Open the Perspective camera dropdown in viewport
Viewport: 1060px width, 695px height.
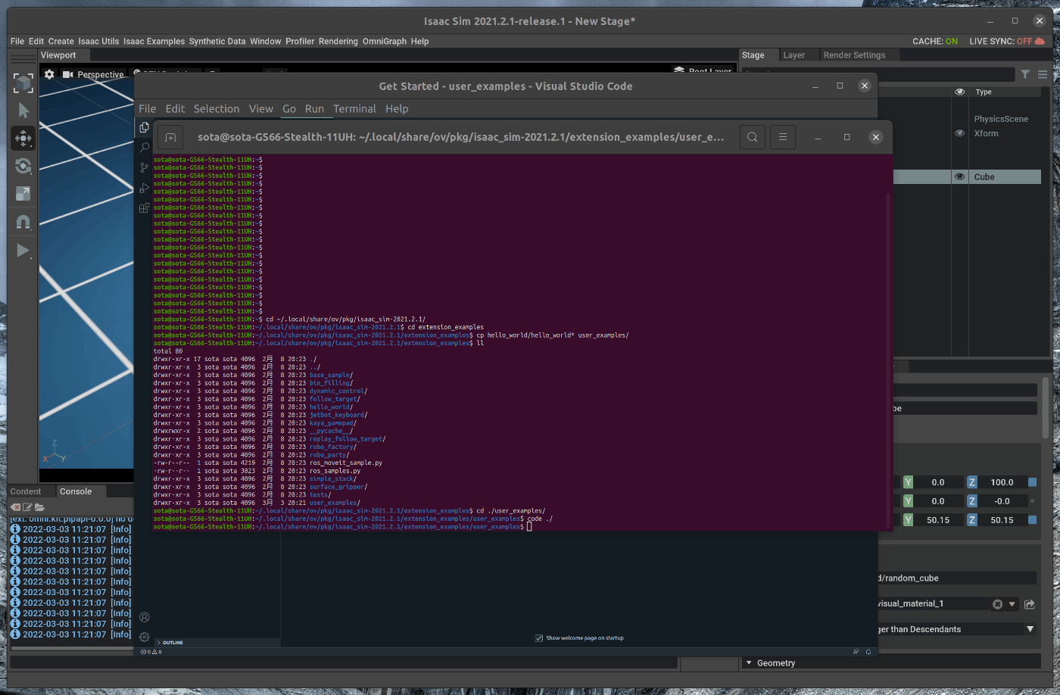[93, 74]
